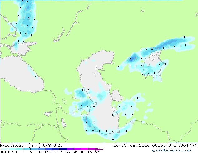The width and height of the screenshot is (198, 153).
Task: Select the 40–45 mm magenta legend swatch
Action: (x=85, y=149)
